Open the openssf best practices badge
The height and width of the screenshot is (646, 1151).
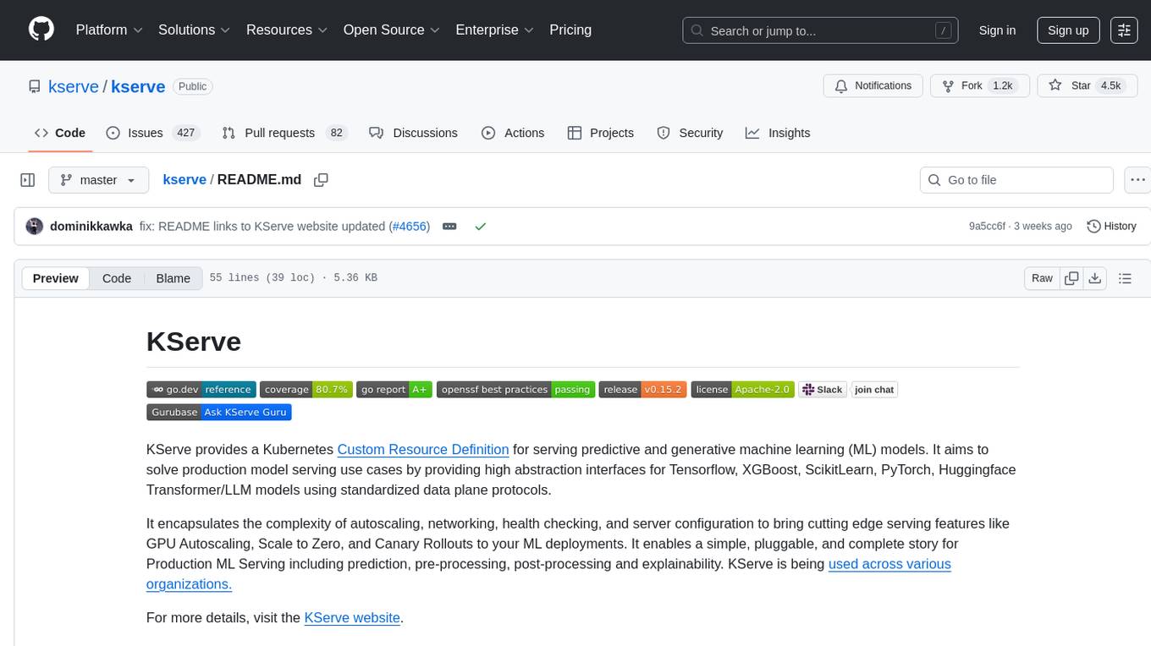pyautogui.click(x=516, y=390)
